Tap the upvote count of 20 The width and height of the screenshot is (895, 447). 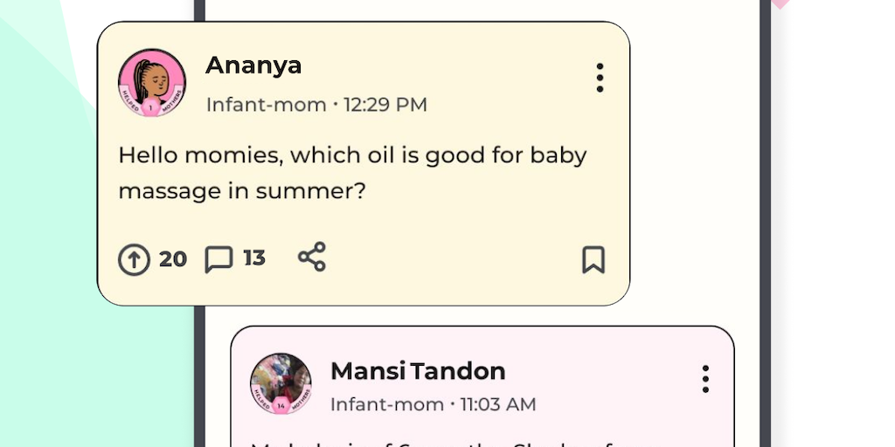click(173, 259)
